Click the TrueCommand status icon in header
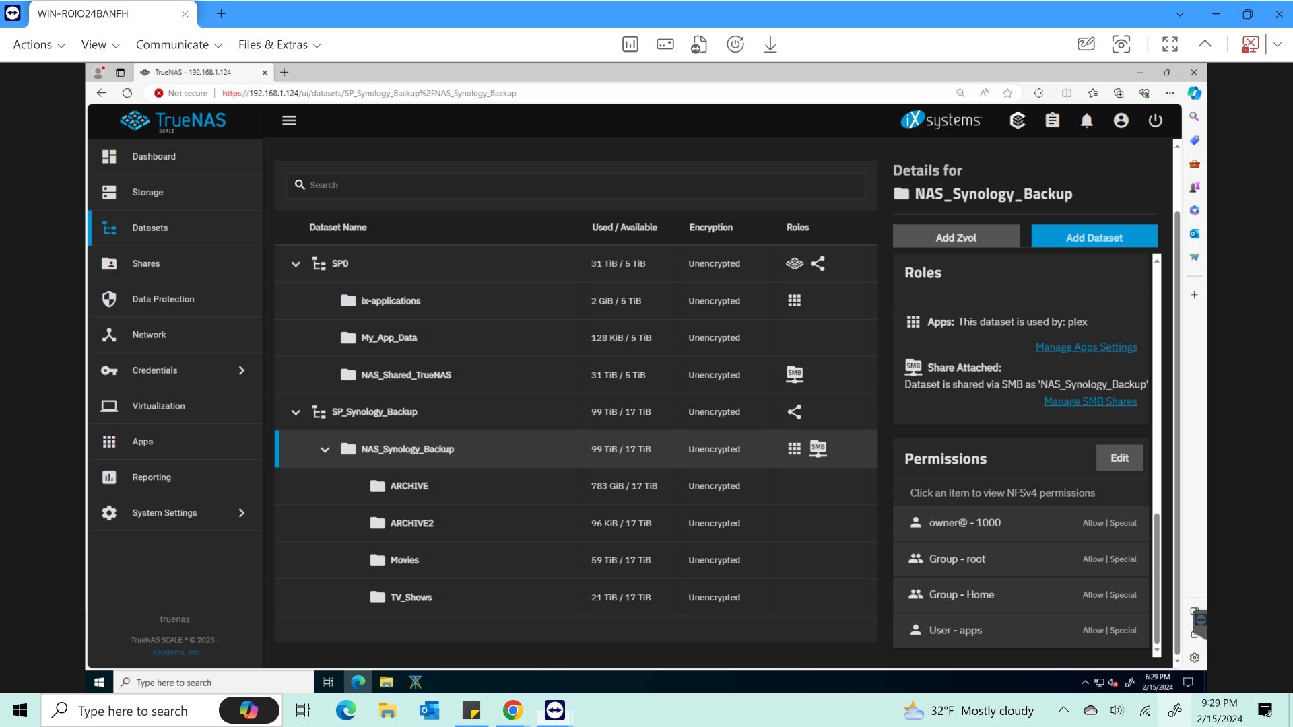Viewport: 1293px width, 727px height. click(1018, 120)
